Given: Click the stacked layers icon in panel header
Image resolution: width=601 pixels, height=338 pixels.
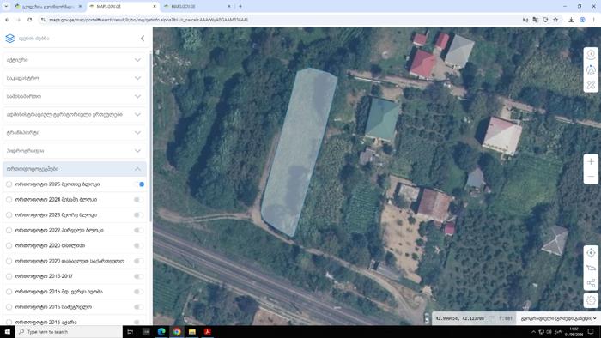Looking at the screenshot, I should click(x=10, y=39).
